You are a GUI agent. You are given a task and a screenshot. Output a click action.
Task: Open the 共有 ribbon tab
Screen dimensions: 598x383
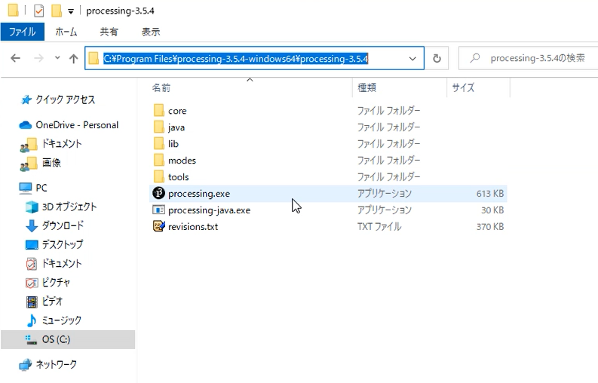pos(109,32)
